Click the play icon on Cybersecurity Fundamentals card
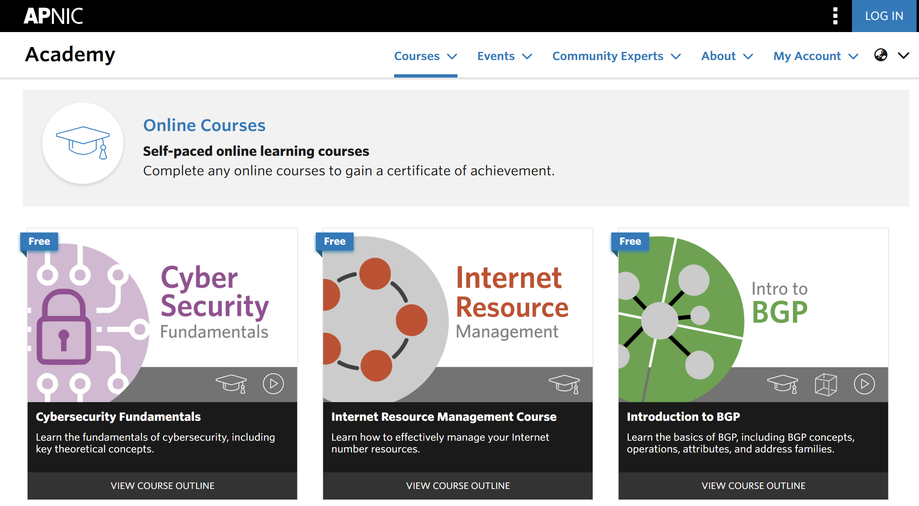This screenshot has height=506, width=919. tap(273, 384)
